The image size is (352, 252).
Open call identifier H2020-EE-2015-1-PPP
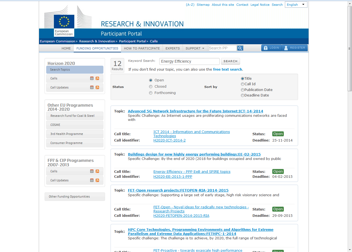173,177
